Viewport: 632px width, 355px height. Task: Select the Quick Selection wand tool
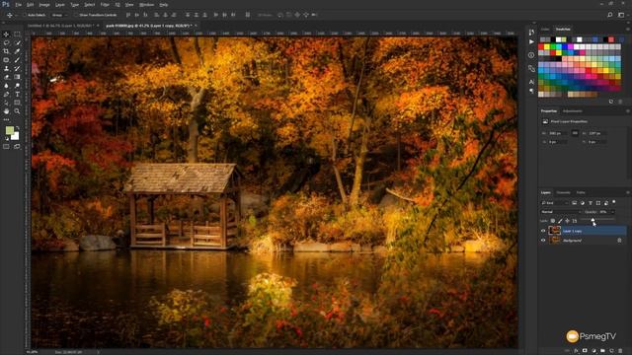pos(17,43)
